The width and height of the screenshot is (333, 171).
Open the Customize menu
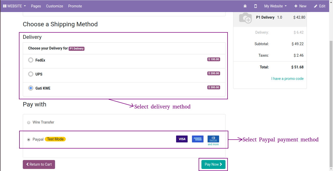pos(55,6)
